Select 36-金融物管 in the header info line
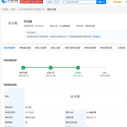Screen dimensions: 127x127 click(65, 26)
